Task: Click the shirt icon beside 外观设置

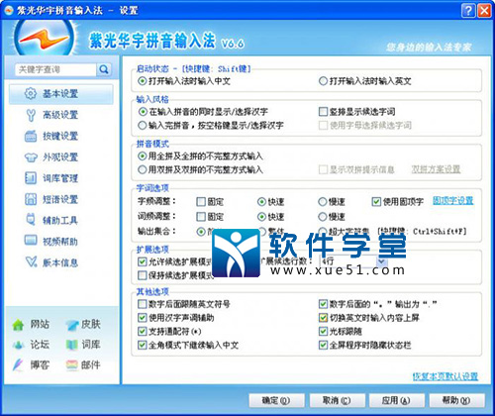Action: point(31,157)
